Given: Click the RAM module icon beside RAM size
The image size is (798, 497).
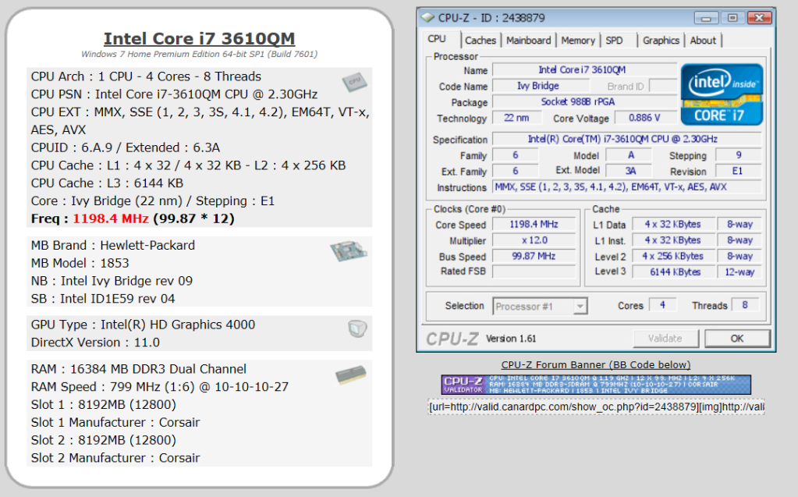Looking at the screenshot, I should click(351, 376).
